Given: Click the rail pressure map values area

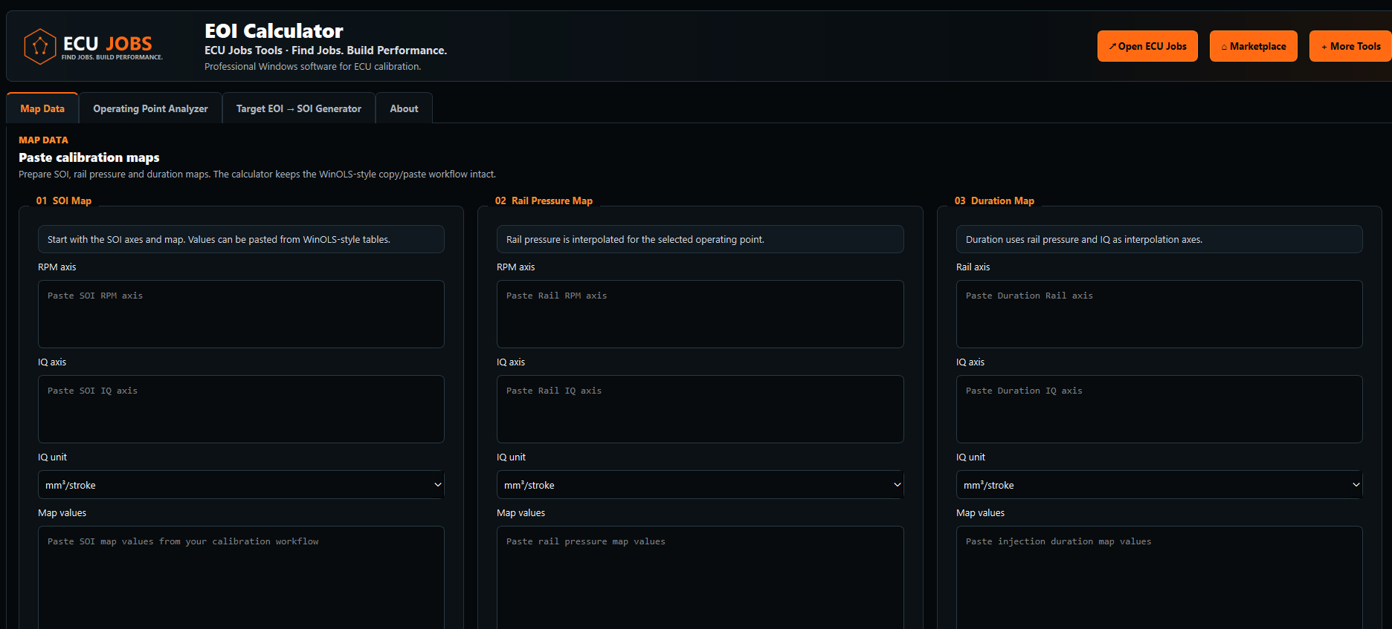Looking at the screenshot, I should click(x=700, y=578).
